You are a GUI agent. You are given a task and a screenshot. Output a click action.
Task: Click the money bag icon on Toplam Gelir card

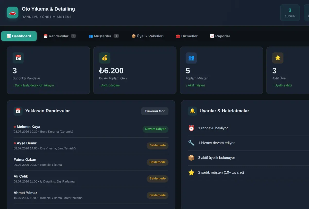(x=105, y=58)
